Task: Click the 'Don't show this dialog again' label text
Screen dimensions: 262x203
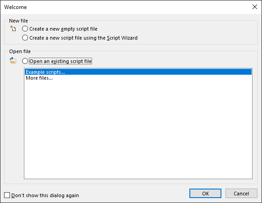Action: pos(45,195)
